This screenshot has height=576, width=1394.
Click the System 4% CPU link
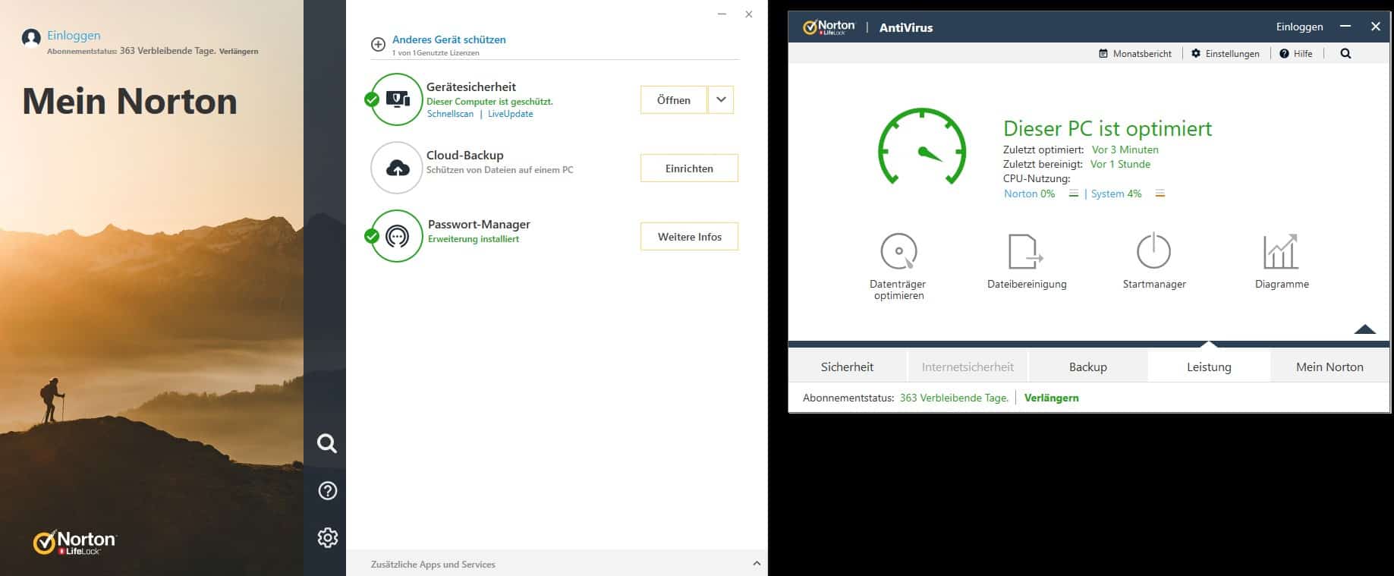(1116, 194)
